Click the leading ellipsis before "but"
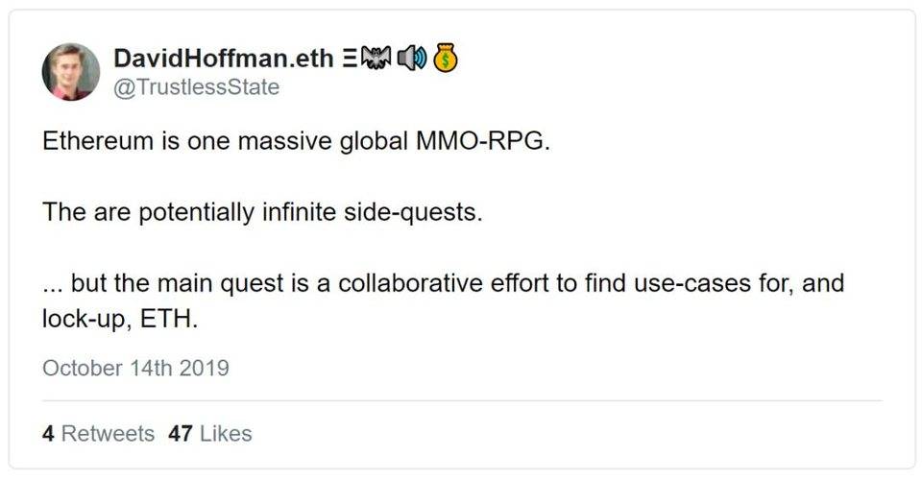 click(x=53, y=285)
